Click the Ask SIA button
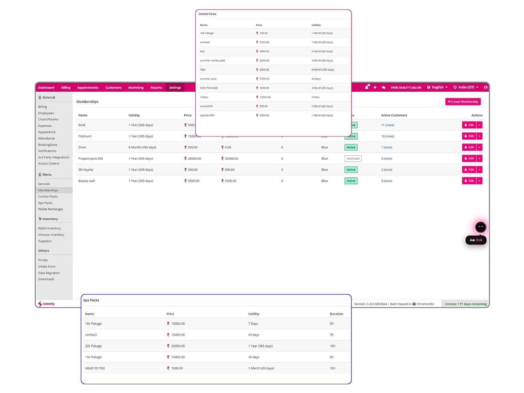The image size is (524, 393). 476,240
